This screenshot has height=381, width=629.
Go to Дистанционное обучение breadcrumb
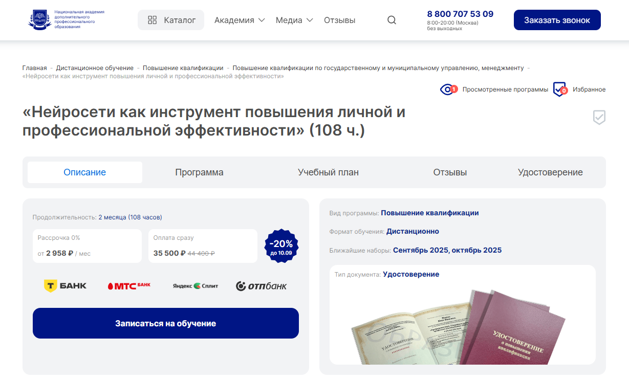pos(95,68)
